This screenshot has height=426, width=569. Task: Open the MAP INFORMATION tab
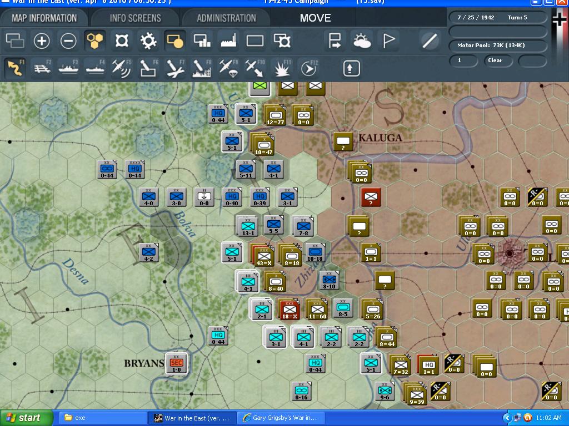(44, 18)
